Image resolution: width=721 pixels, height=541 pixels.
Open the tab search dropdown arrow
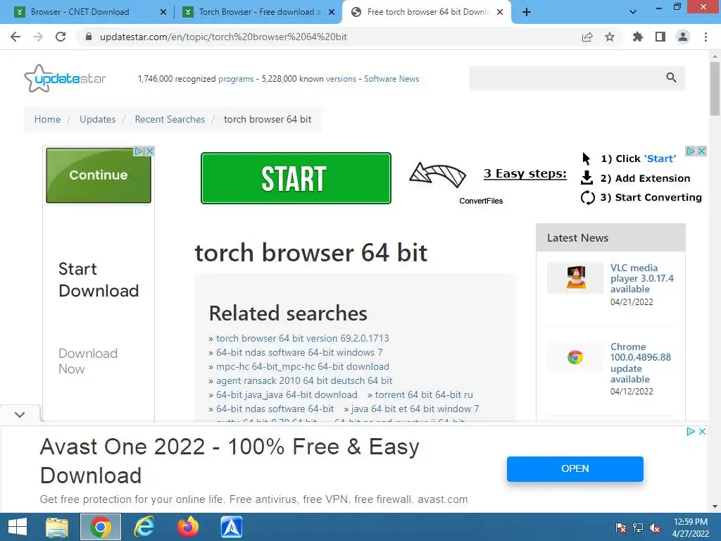(633, 12)
